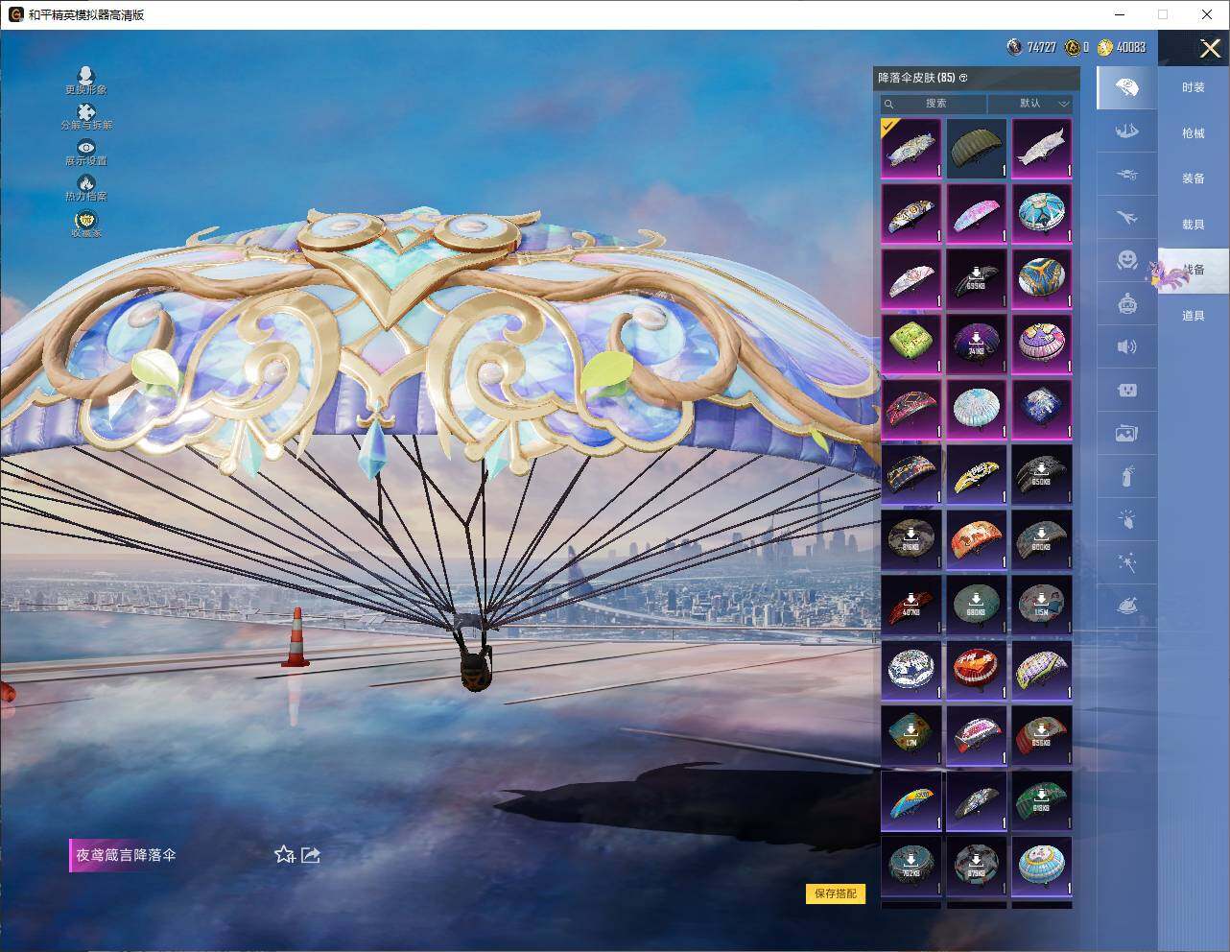Select the parachute skin category icon
Viewport: 1230px width, 952px height.
[x=1127, y=88]
